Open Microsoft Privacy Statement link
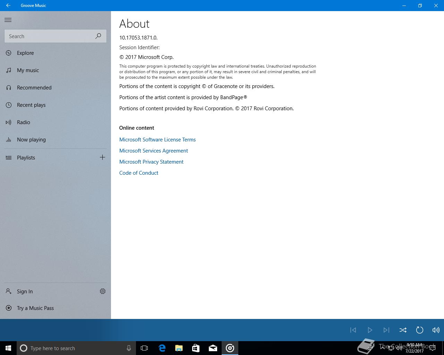The width and height of the screenshot is (444, 355). pos(151,162)
